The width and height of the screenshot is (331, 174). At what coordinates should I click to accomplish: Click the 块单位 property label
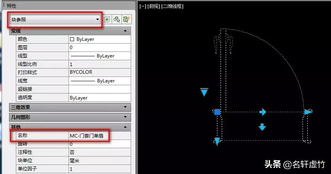(x=25, y=161)
